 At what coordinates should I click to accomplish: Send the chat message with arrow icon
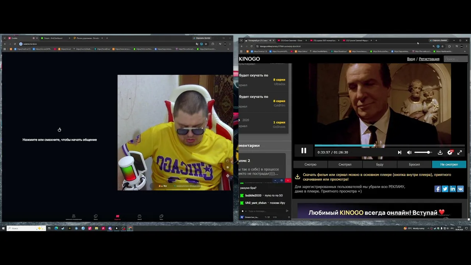click(287, 211)
